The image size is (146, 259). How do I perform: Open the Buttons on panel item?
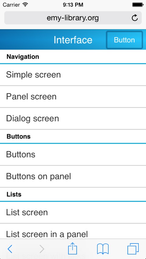click(73, 176)
